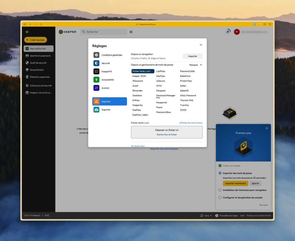This screenshot has height=241, width=295.
Task: Click the En savoir plus link
Action: click(138, 146)
